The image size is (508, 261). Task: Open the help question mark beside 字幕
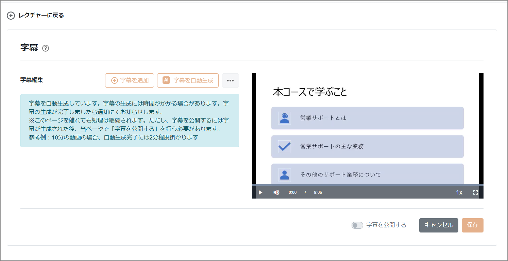(x=46, y=48)
